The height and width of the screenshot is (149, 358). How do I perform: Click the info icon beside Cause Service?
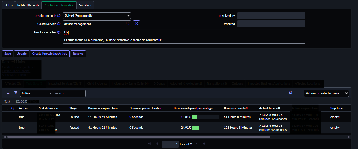click(x=136, y=24)
